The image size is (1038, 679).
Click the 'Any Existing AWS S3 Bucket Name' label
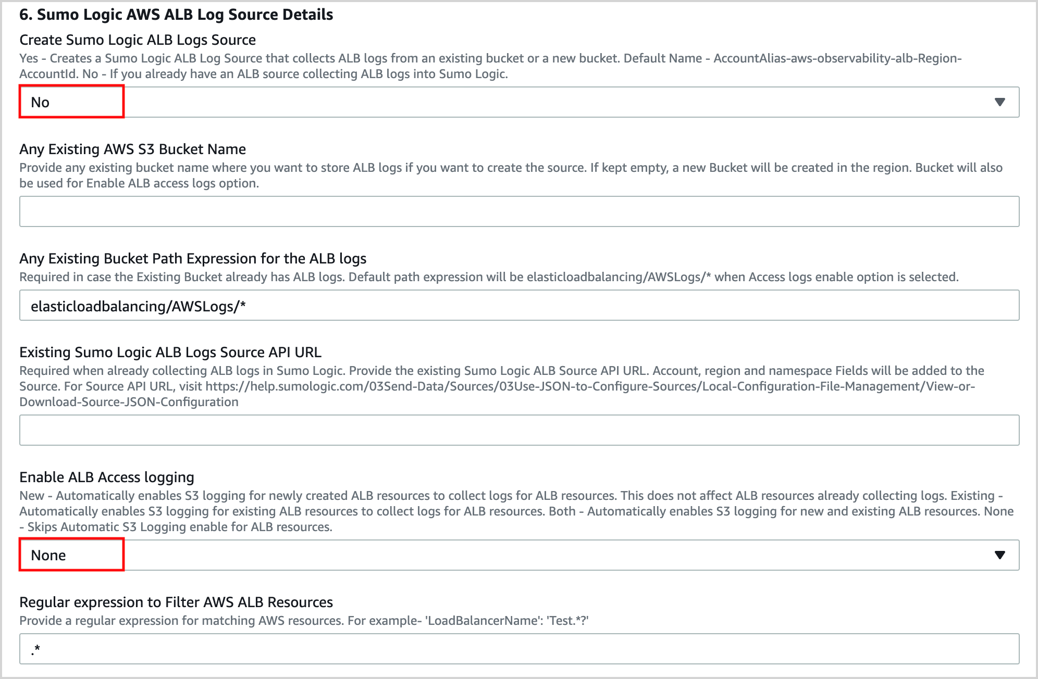coord(132,149)
